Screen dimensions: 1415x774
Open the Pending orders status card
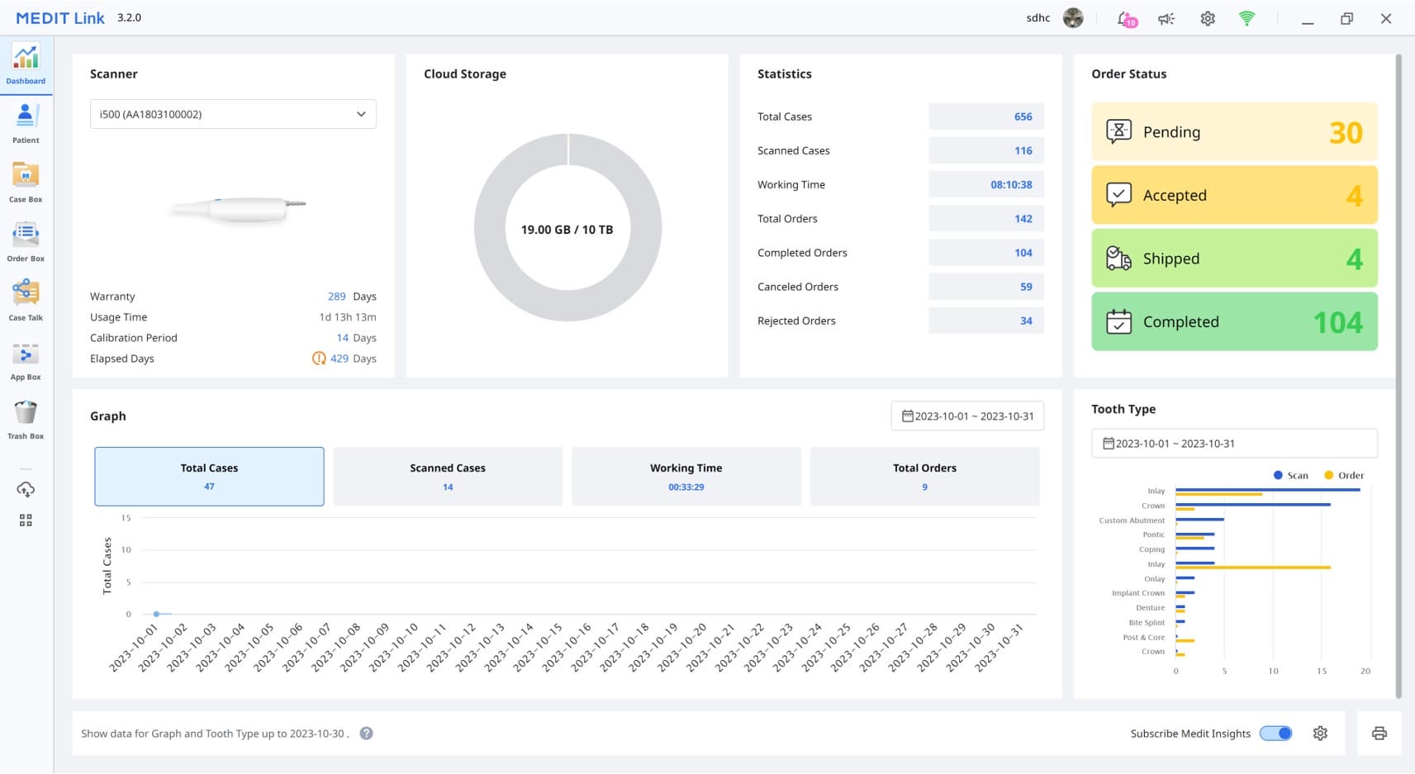[1233, 131]
